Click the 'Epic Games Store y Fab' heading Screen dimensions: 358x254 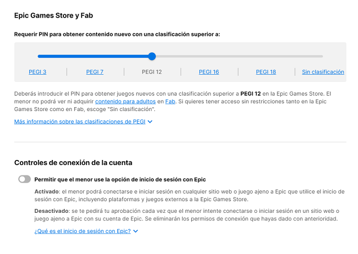[53, 16]
